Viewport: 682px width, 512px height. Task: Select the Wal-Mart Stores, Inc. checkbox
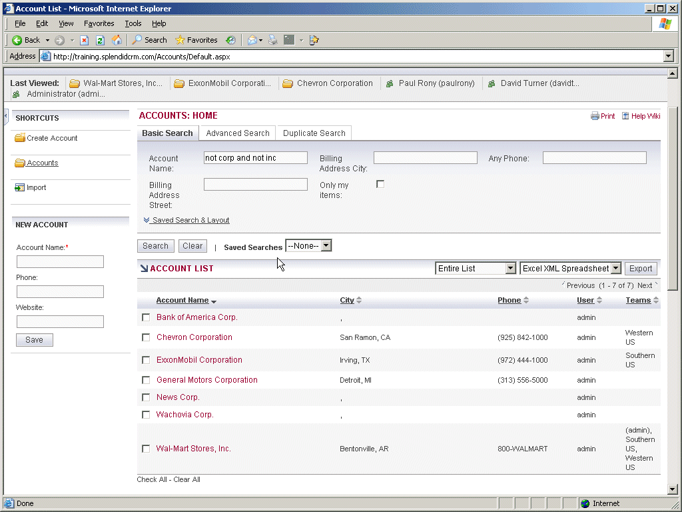[146, 449]
